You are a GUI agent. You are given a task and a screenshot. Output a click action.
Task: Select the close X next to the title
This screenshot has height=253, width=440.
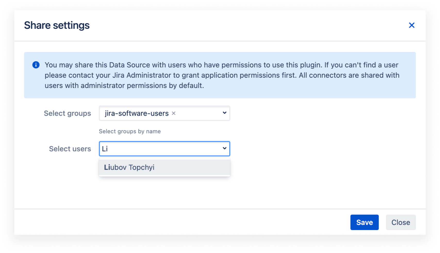(412, 25)
